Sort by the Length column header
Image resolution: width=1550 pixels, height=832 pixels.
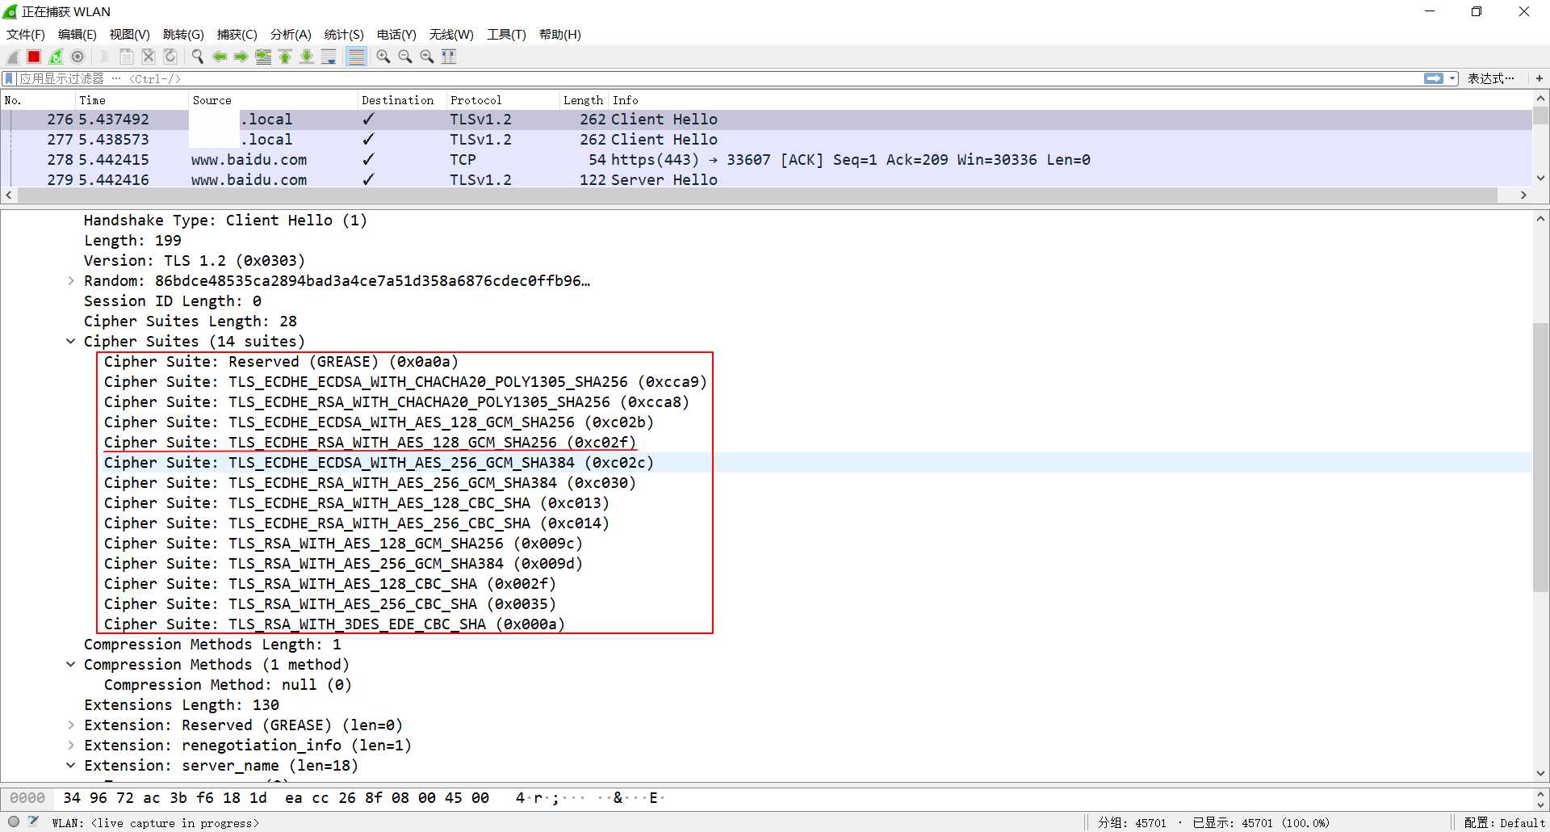pos(583,100)
